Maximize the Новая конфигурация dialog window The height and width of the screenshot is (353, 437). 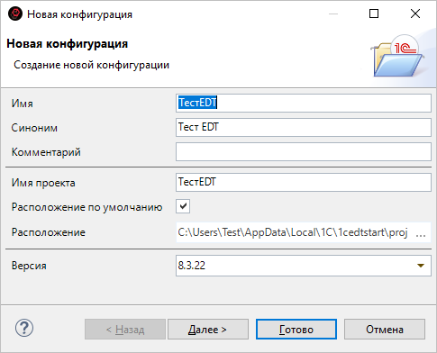[374, 14]
